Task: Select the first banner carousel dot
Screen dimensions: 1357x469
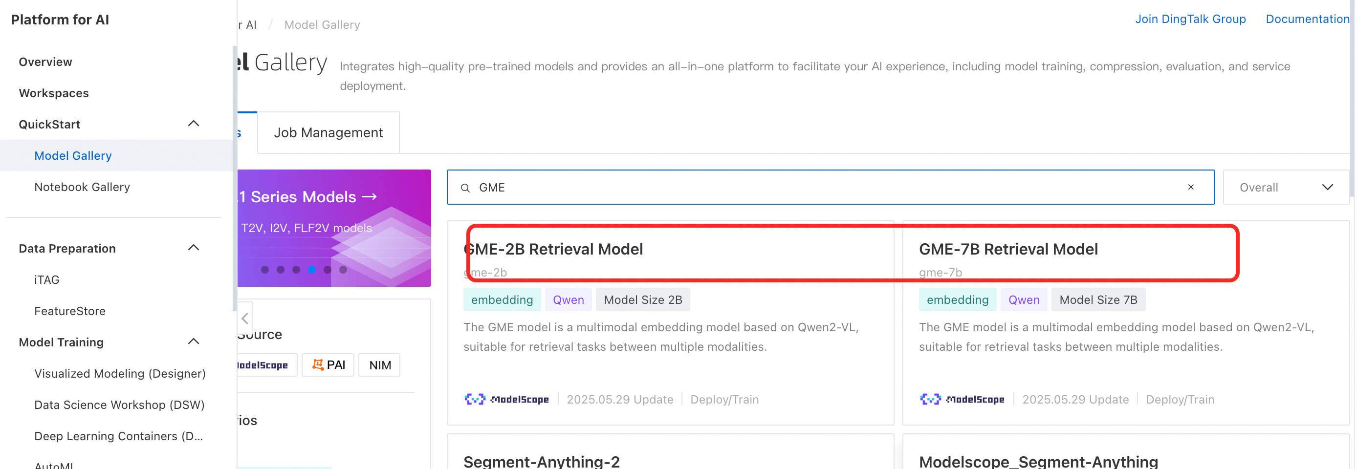Action: click(265, 270)
